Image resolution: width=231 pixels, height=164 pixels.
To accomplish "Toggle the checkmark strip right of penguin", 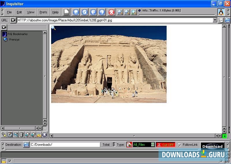I will (x=228, y=12).
